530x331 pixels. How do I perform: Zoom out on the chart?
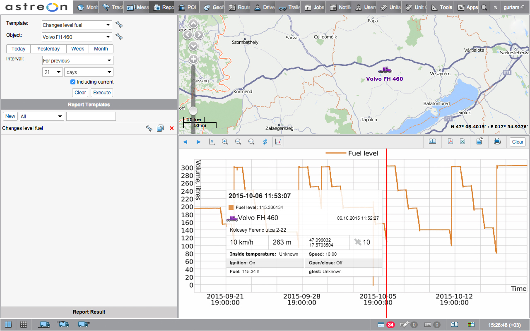pos(238,142)
